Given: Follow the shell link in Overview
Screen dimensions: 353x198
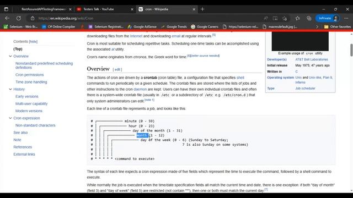Looking at the screenshot, I should [240, 78].
